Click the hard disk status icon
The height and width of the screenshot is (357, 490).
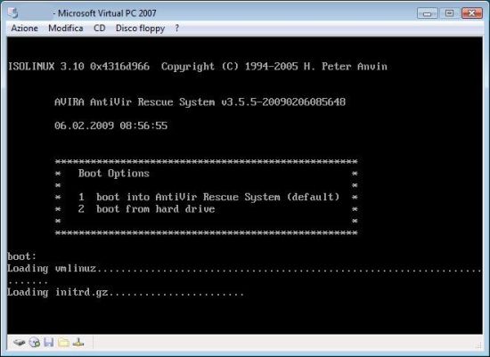tap(20, 343)
